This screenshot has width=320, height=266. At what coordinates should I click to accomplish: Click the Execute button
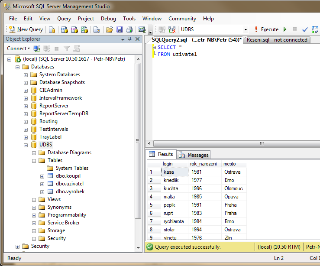pyautogui.click(x=266, y=29)
